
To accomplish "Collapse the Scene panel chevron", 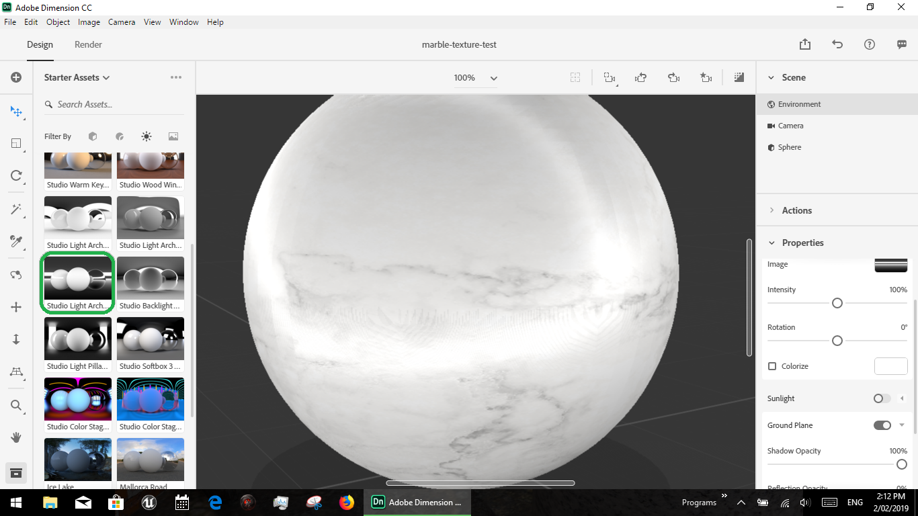I will [771, 77].
